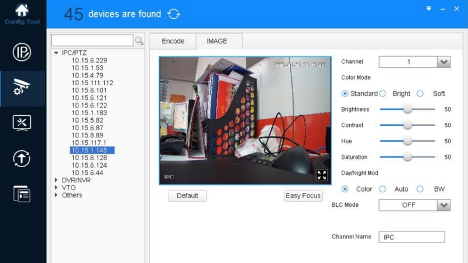Select the camera device config sidebar icon

click(x=22, y=87)
